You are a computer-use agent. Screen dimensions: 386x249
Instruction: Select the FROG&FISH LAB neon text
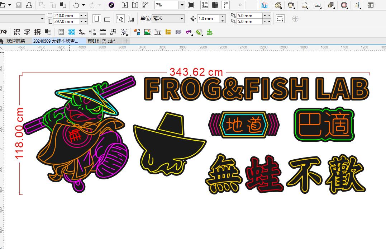pos(256,89)
